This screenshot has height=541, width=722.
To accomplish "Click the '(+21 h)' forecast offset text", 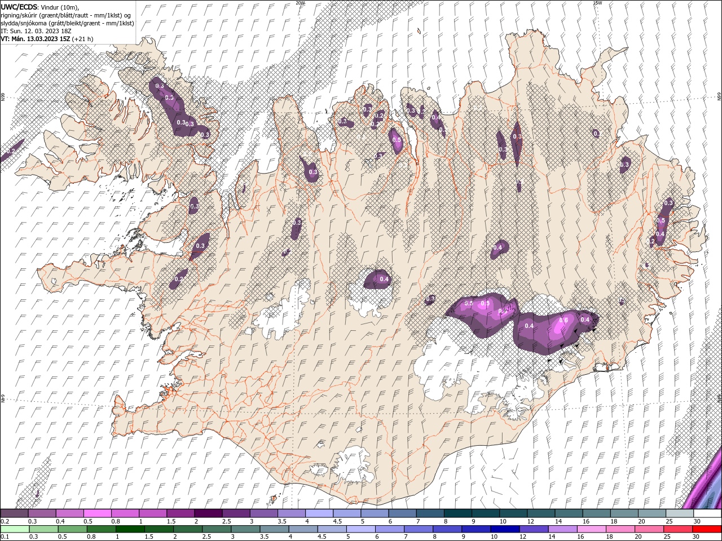I will (x=83, y=39).
